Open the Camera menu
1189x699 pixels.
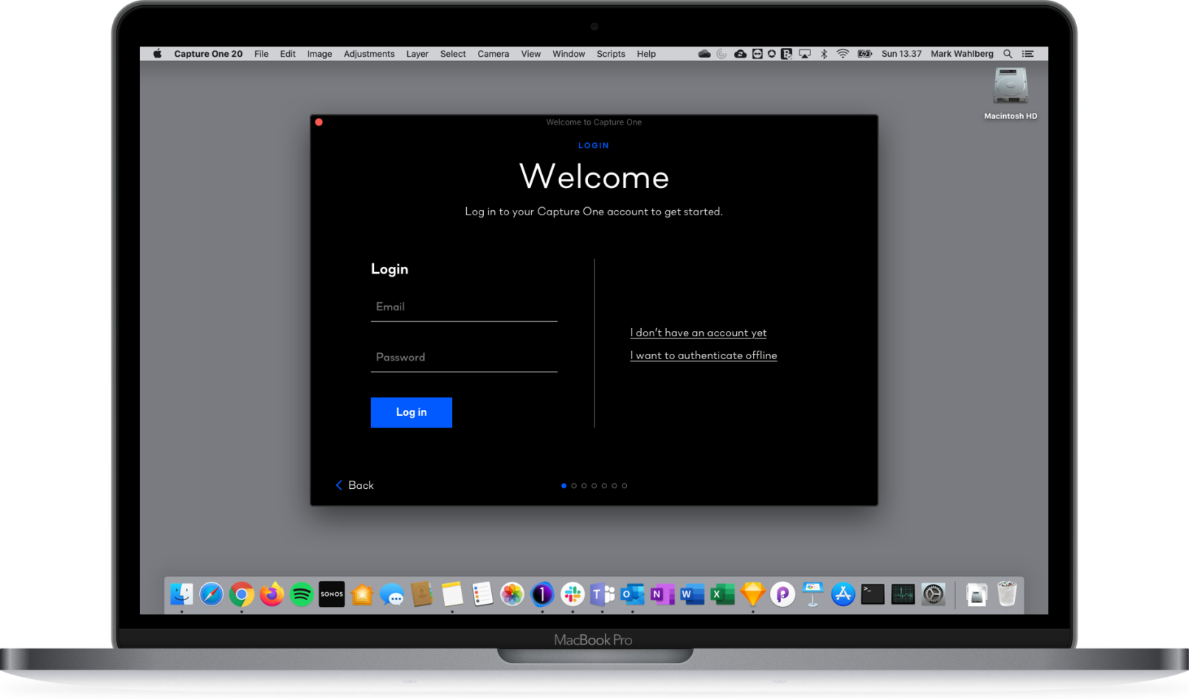[493, 53]
